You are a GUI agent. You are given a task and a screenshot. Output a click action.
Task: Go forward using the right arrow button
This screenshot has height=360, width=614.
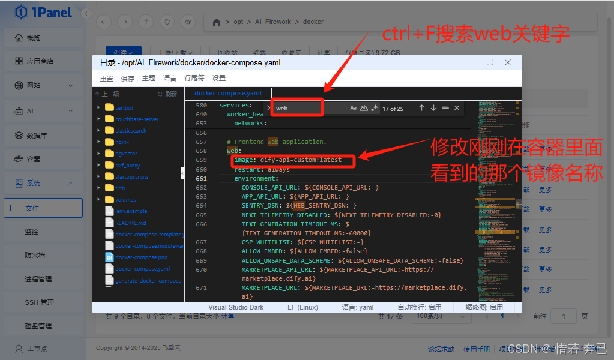(124, 22)
